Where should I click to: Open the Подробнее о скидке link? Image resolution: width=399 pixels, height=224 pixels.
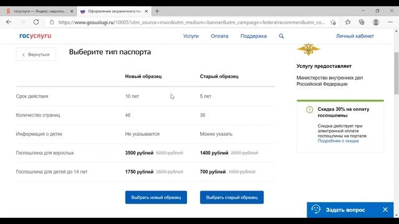pos(338,141)
